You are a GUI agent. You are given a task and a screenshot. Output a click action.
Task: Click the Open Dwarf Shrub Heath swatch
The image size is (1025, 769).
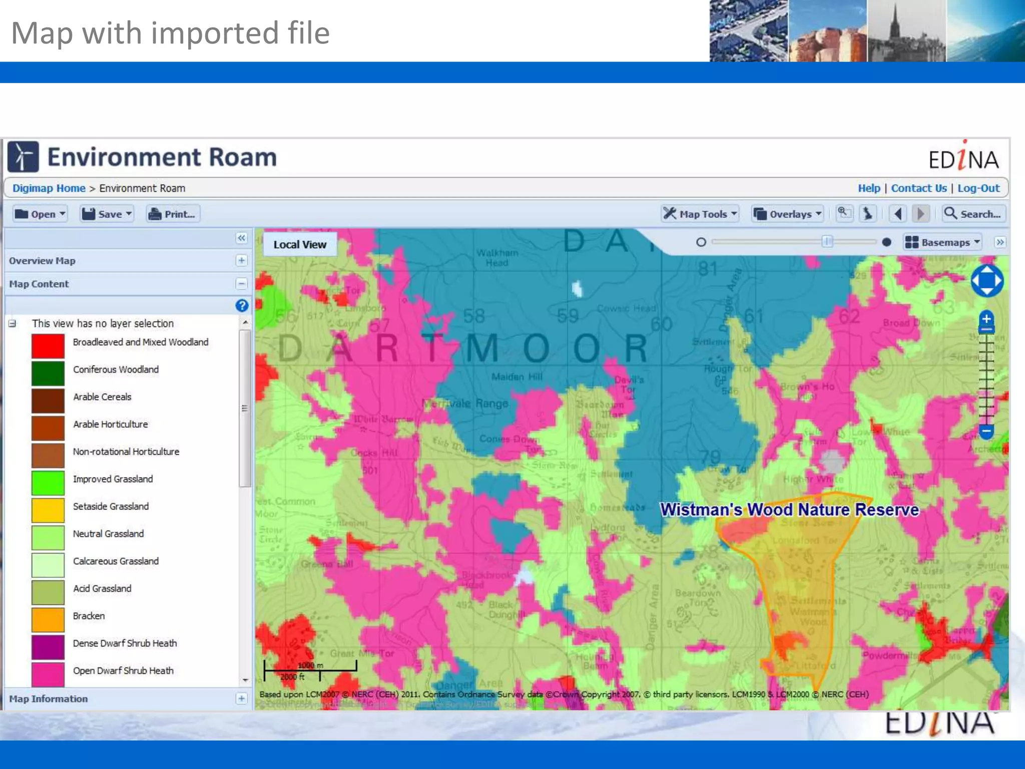point(48,674)
